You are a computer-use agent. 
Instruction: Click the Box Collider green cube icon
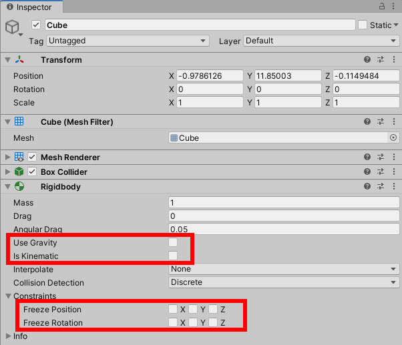point(19,171)
